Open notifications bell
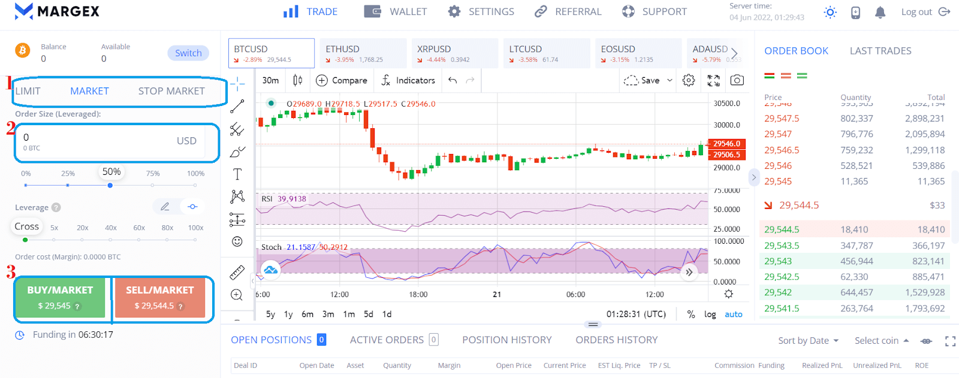 [x=880, y=12]
